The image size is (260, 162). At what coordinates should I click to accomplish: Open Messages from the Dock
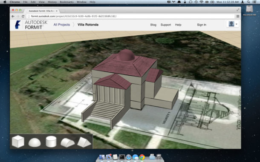tap(135, 157)
